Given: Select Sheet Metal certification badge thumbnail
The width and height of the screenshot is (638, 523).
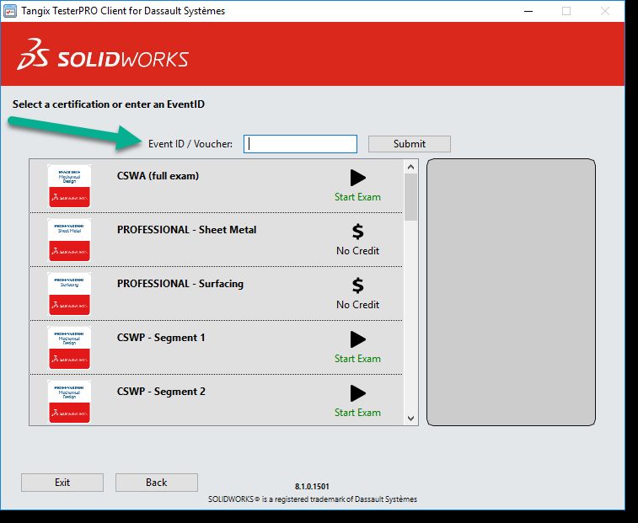Looking at the screenshot, I should click(x=69, y=239).
